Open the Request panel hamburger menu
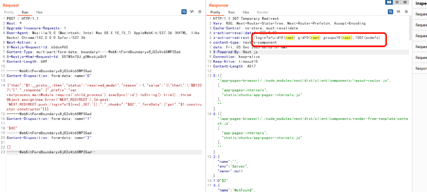 (199, 12)
